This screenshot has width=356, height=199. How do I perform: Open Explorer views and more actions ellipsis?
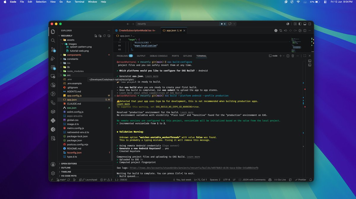pyautogui.click(x=108, y=31)
